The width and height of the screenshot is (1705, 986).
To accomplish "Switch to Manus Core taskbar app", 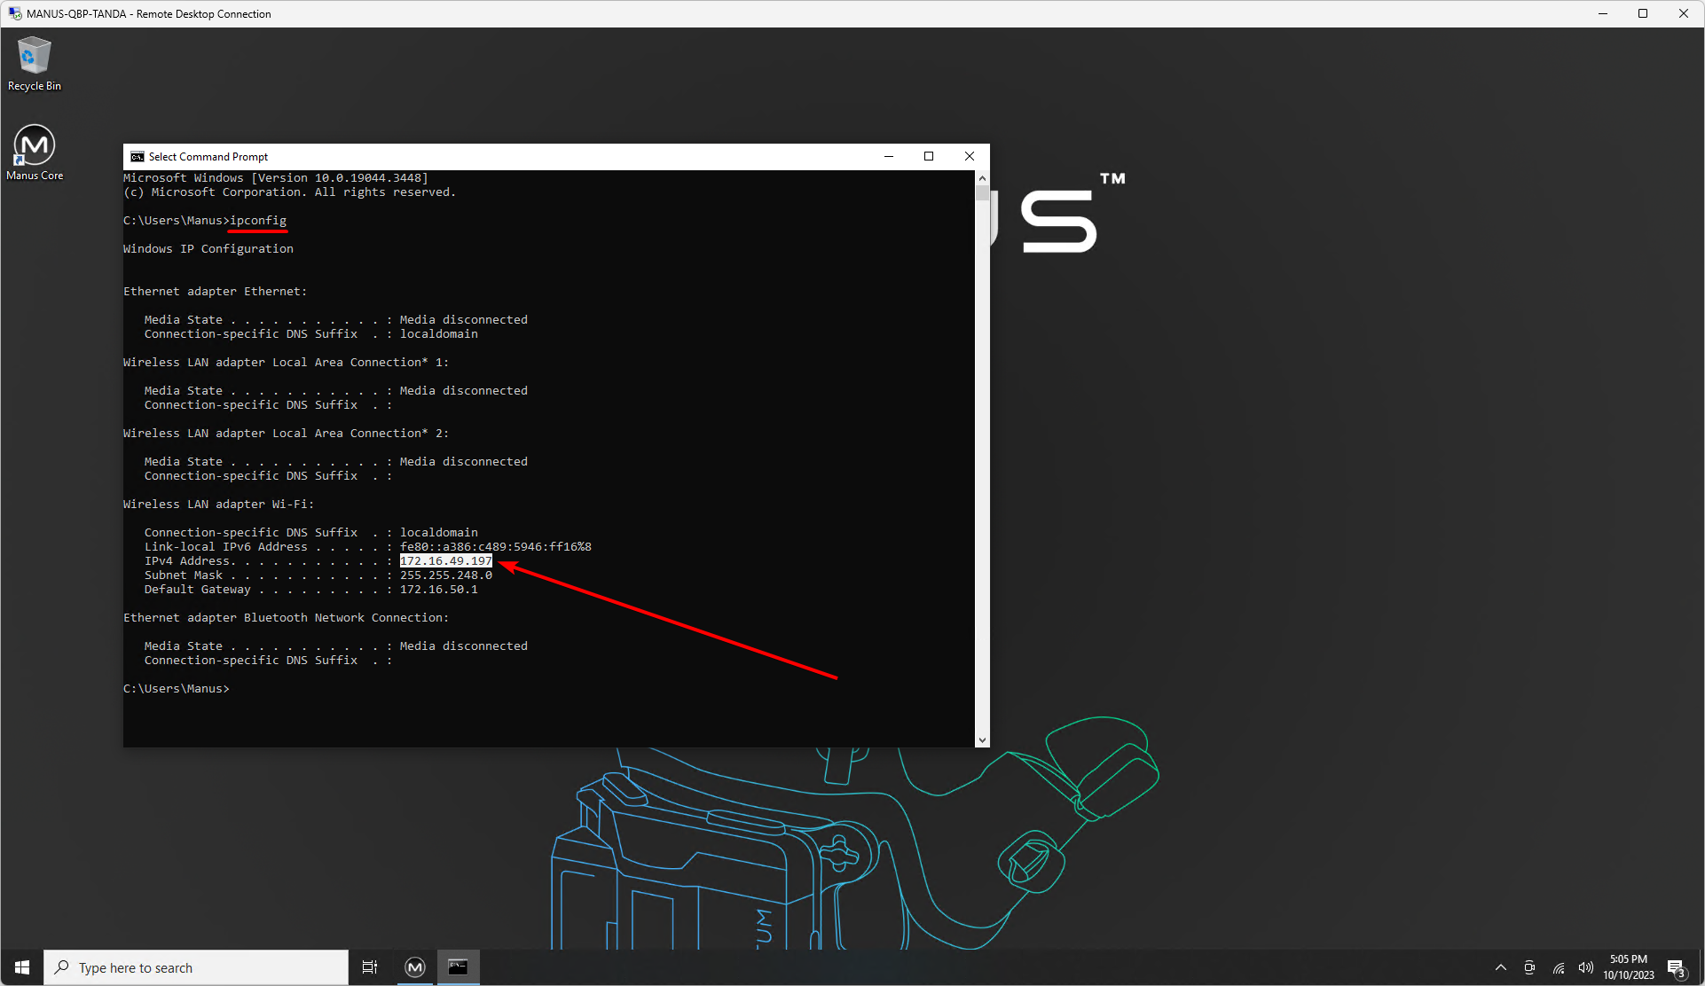I will pyautogui.click(x=415, y=967).
